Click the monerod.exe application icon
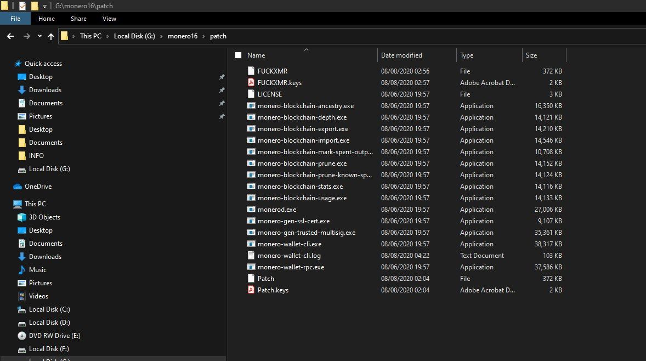This screenshot has width=646, height=361. pyautogui.click(x=251, y=210)
